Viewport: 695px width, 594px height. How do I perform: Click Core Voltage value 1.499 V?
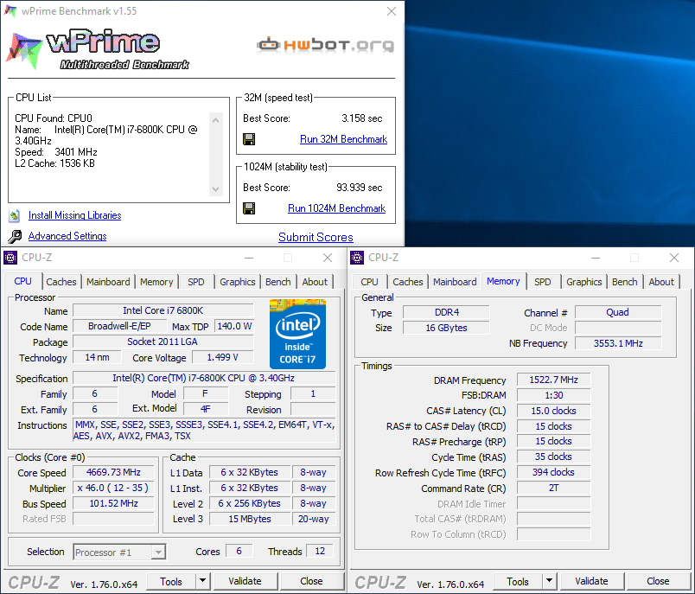point(222,357)
